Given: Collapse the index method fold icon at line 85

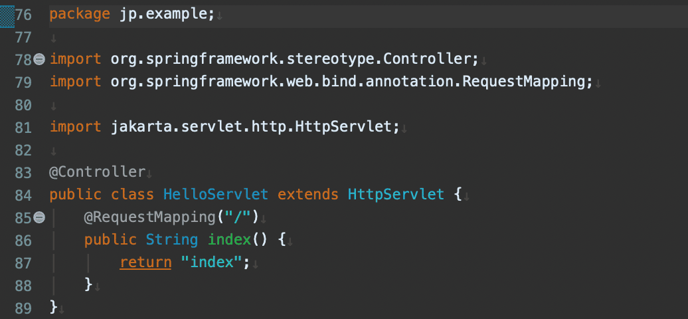Looking at the screenshot, I should [39, 217].
